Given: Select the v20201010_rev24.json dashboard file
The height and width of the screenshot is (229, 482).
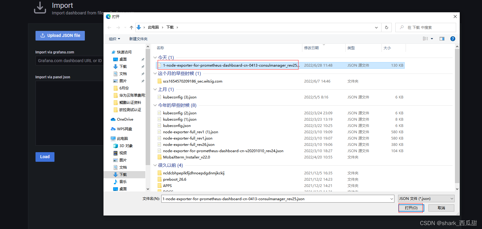Looking at the screenshot, I should point(281,151).
